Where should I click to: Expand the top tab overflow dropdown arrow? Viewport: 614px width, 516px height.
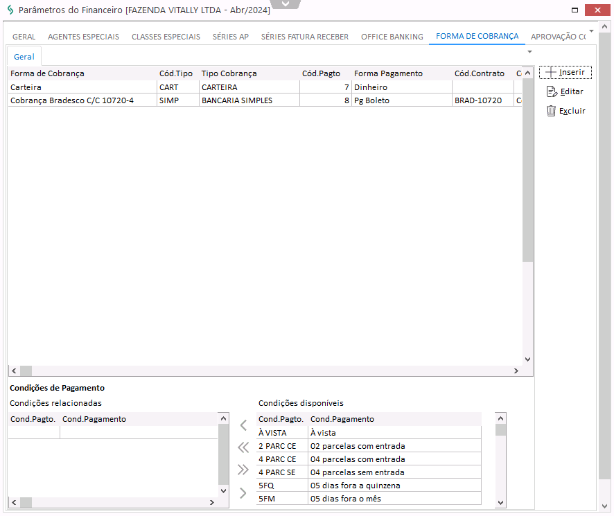point(591,31)
